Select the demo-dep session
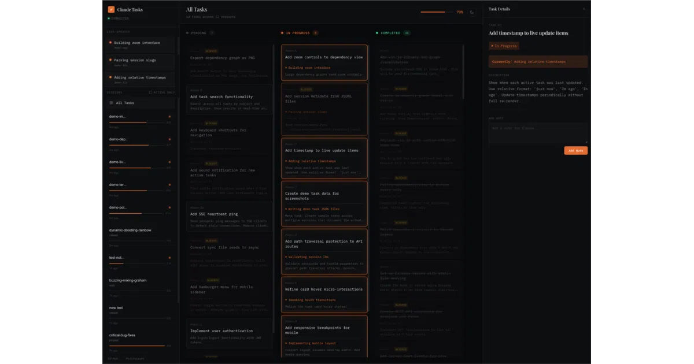The height and width of the screenshot is (364, 694). coord(140,144)
